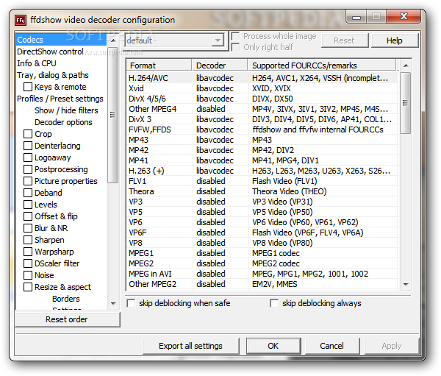Click Export all settings button
441x376 pixels.
(190, 346)
